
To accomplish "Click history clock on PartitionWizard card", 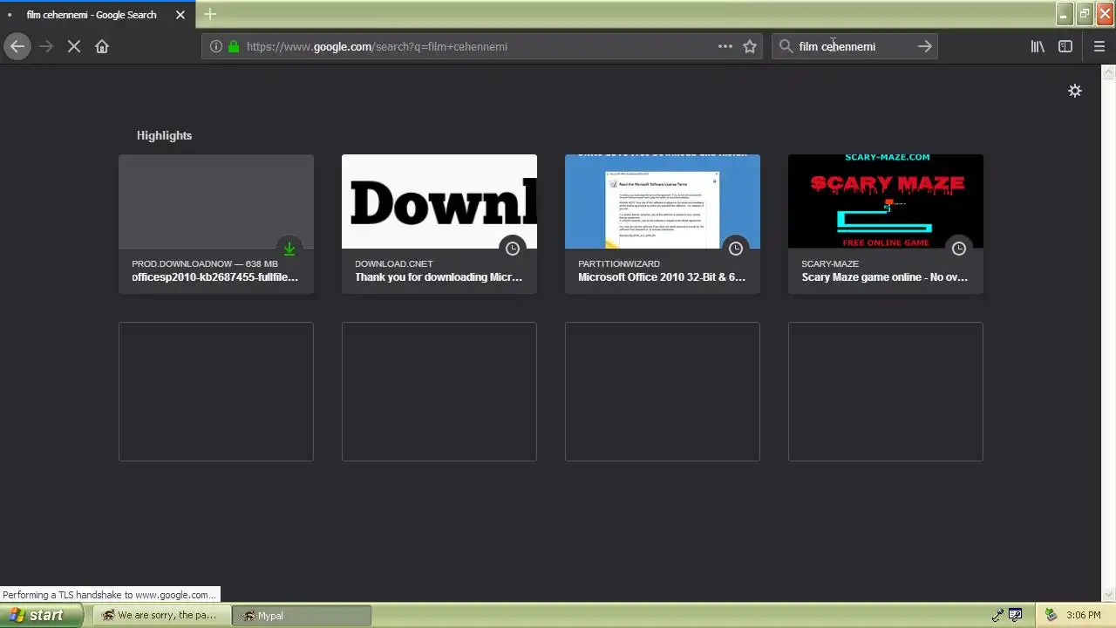I will coord(736,249).
